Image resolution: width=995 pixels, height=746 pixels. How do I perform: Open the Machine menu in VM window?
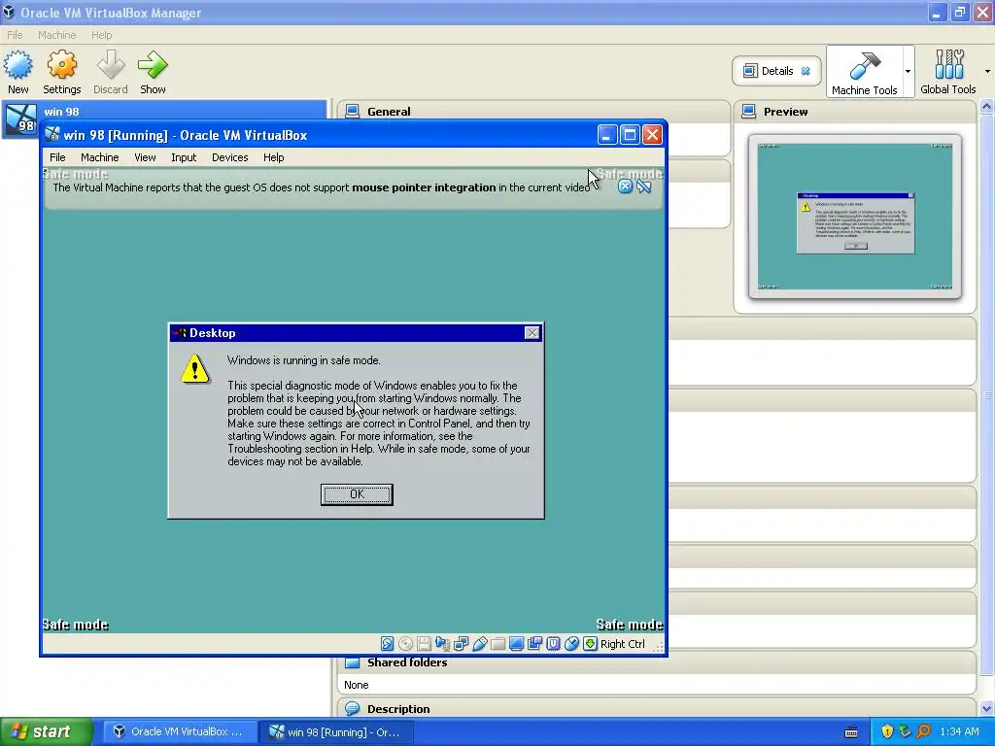pyautogui.click(x=100, y=157)
